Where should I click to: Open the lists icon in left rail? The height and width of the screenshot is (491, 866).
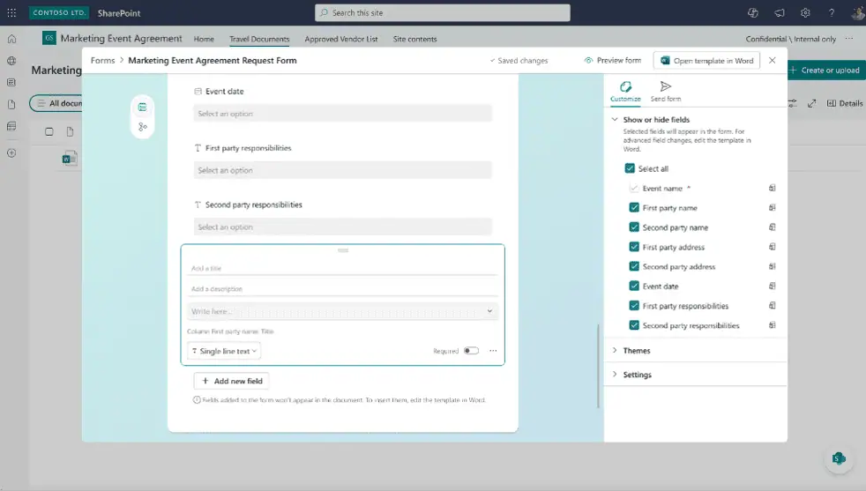click(x=11, y=126)
